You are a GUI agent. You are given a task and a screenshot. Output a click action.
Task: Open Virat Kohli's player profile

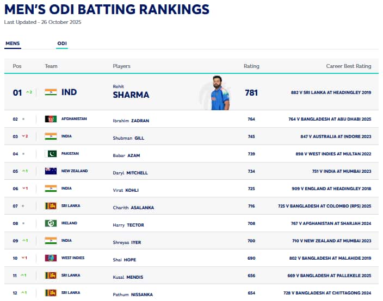(126, 190)
